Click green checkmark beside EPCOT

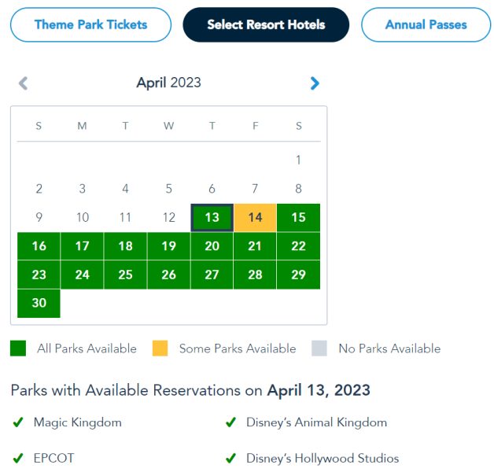tap(18, 458)
